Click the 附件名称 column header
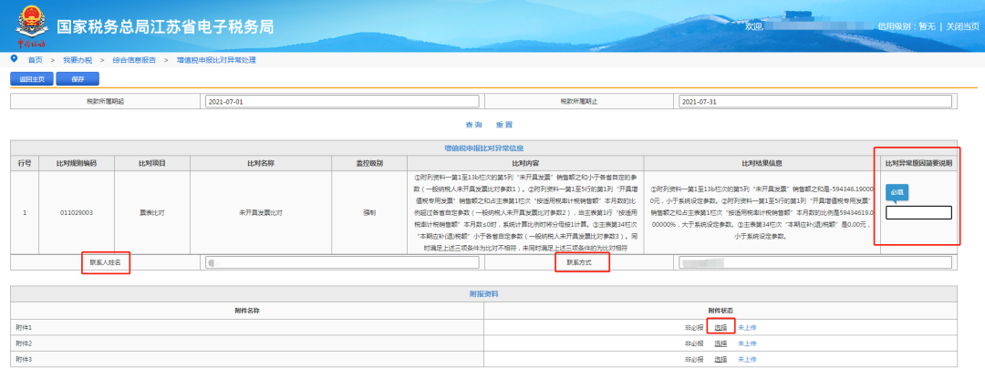 pos(247,311)
